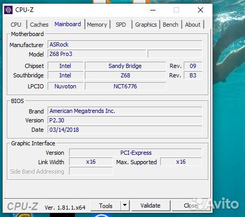
Task: Go to the Bench tab
Action: pyautogui.click(x=171, y=25)
